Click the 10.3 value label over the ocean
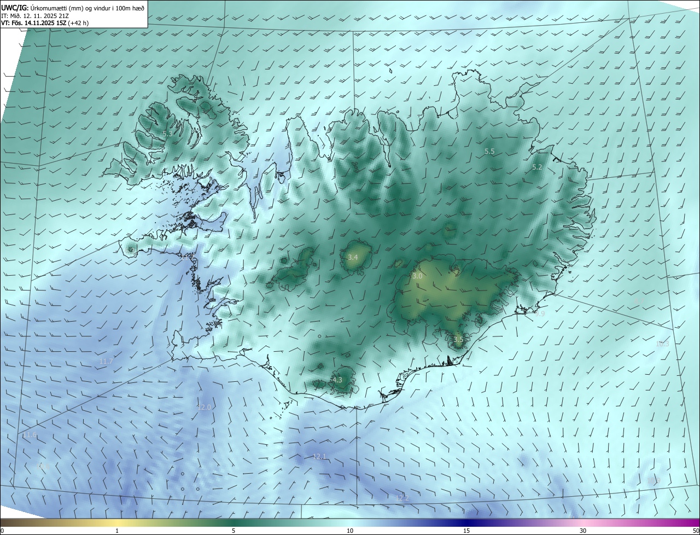700x535 pixels. click(x=662, y=344)
